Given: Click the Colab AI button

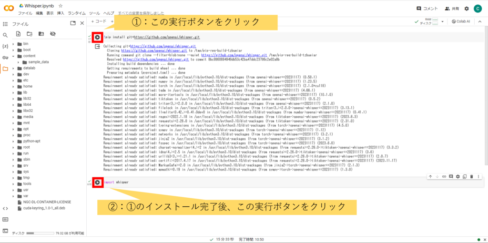Looking at the screenshot, I should point(460,21).
